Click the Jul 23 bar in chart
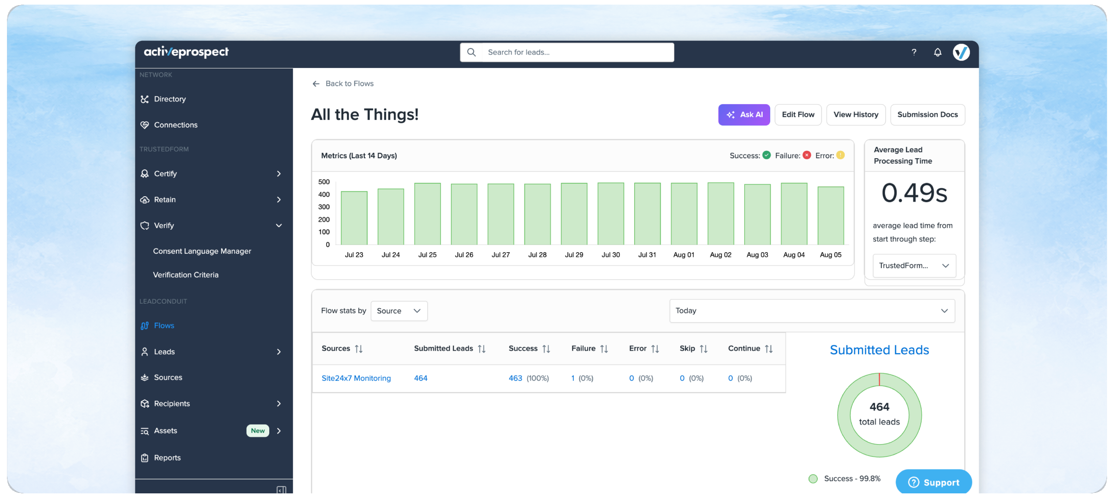 click(x=354, y=218)
